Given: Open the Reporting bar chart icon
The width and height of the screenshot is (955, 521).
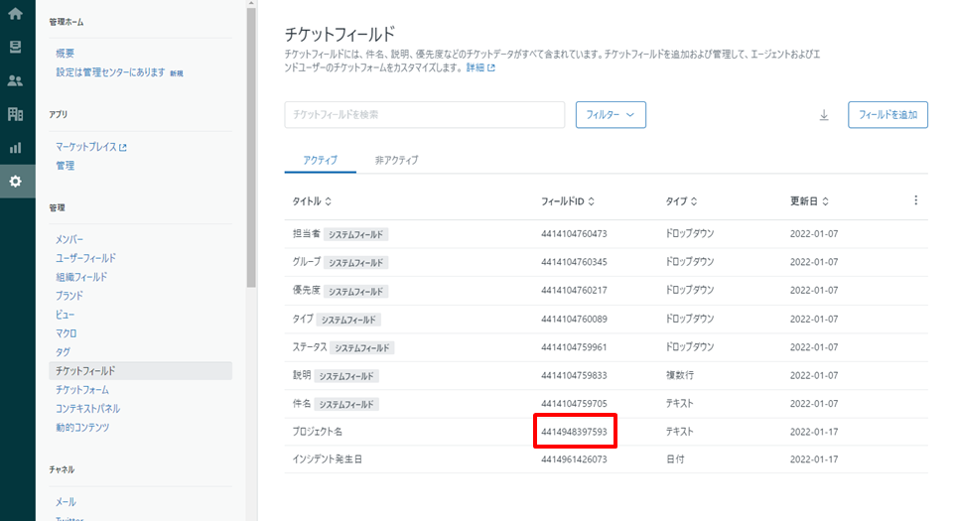Looking at the screenshot, I should point(15,147).
